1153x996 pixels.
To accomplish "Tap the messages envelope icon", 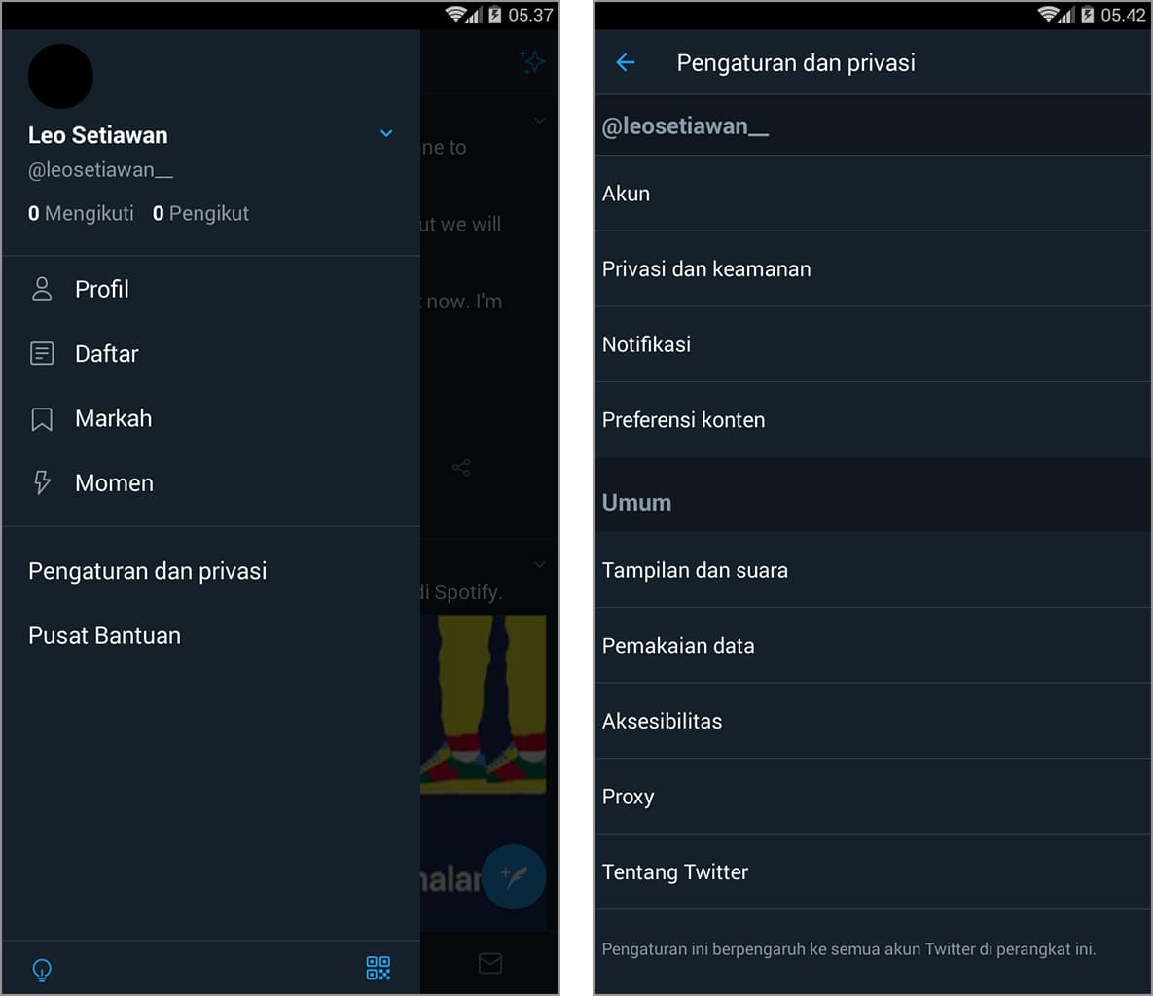I will pyautogui.click(x=490, y=963).
